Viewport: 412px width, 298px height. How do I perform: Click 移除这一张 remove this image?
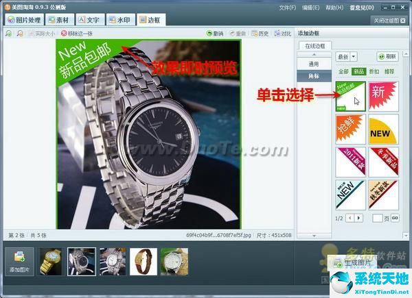[77, 34]
